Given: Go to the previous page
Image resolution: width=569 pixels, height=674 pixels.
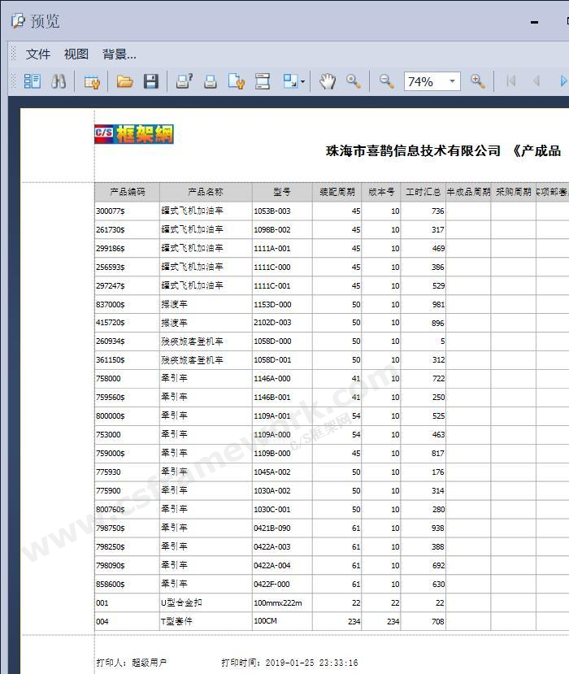Looking at the screenshot, I should [536, 81].
